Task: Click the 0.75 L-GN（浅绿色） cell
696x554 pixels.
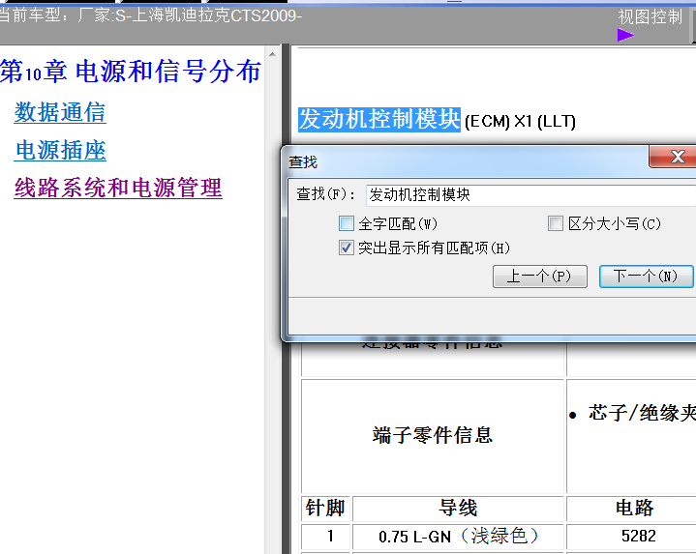Action: pyautogui.click(x=458, y=537)
